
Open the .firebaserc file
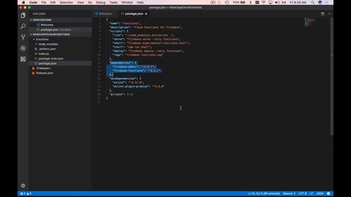click(x=43, y=68)
